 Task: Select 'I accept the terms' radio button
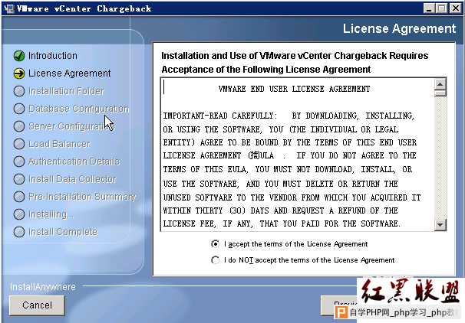point(215,243)
